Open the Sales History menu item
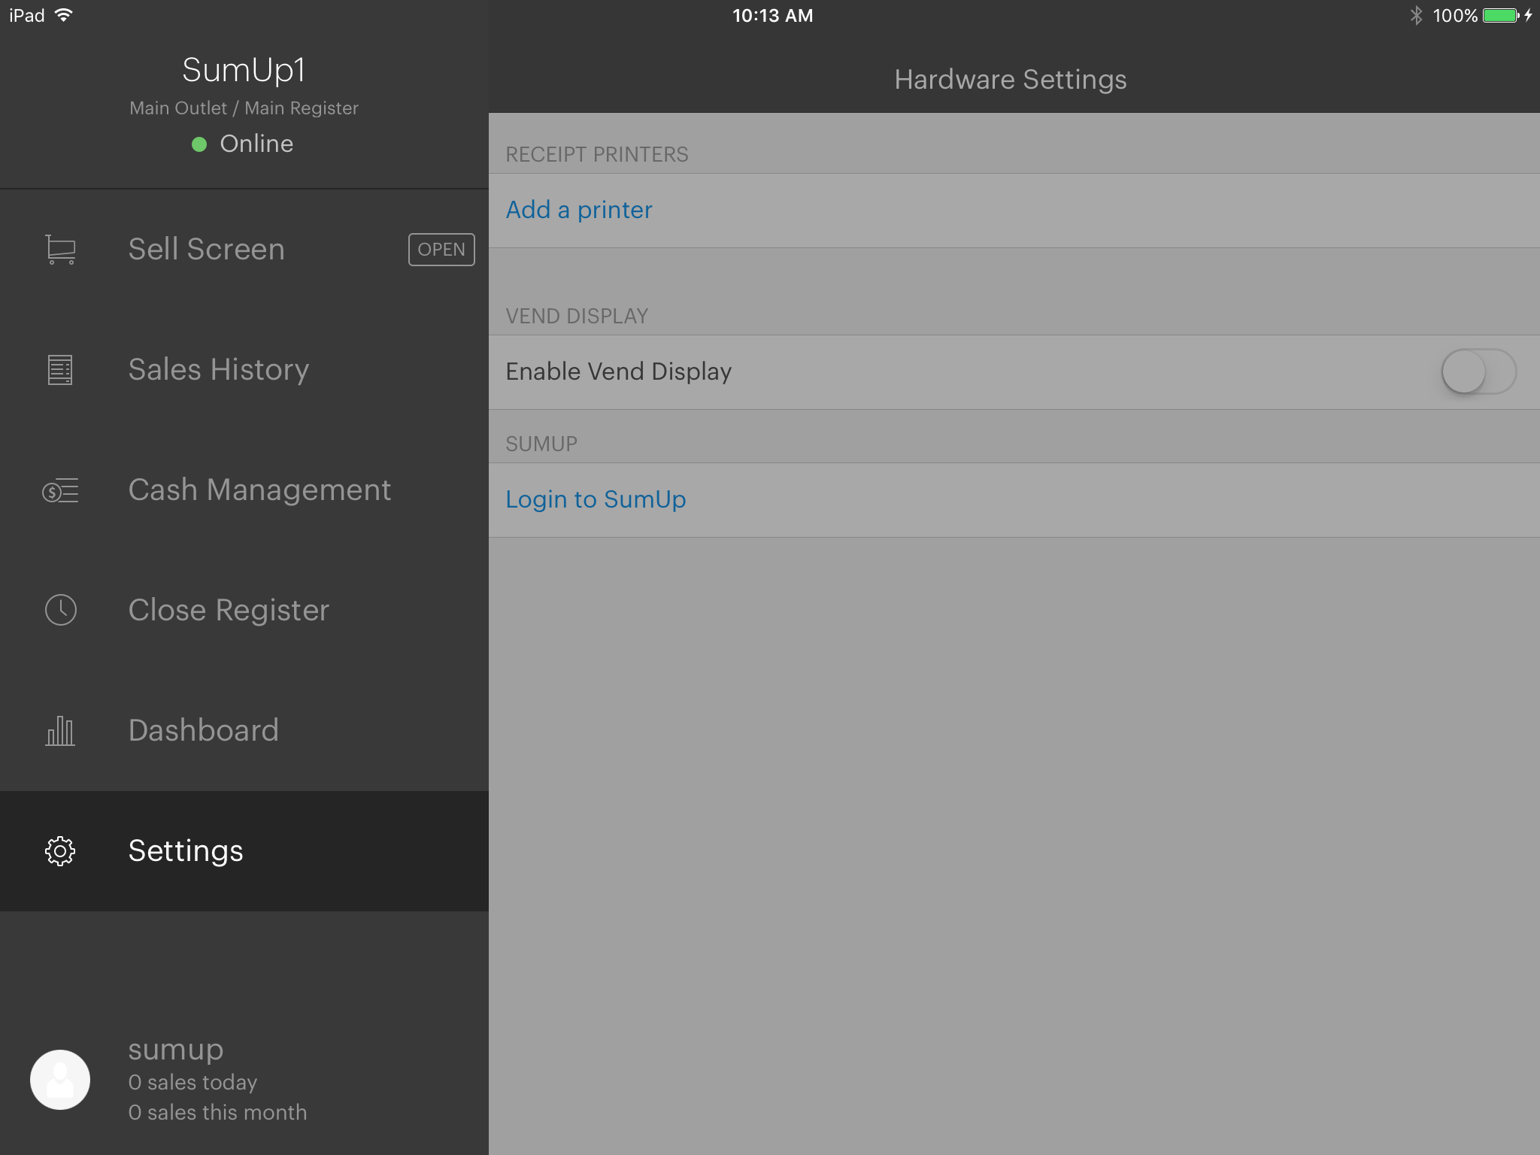 click(218, 370)
